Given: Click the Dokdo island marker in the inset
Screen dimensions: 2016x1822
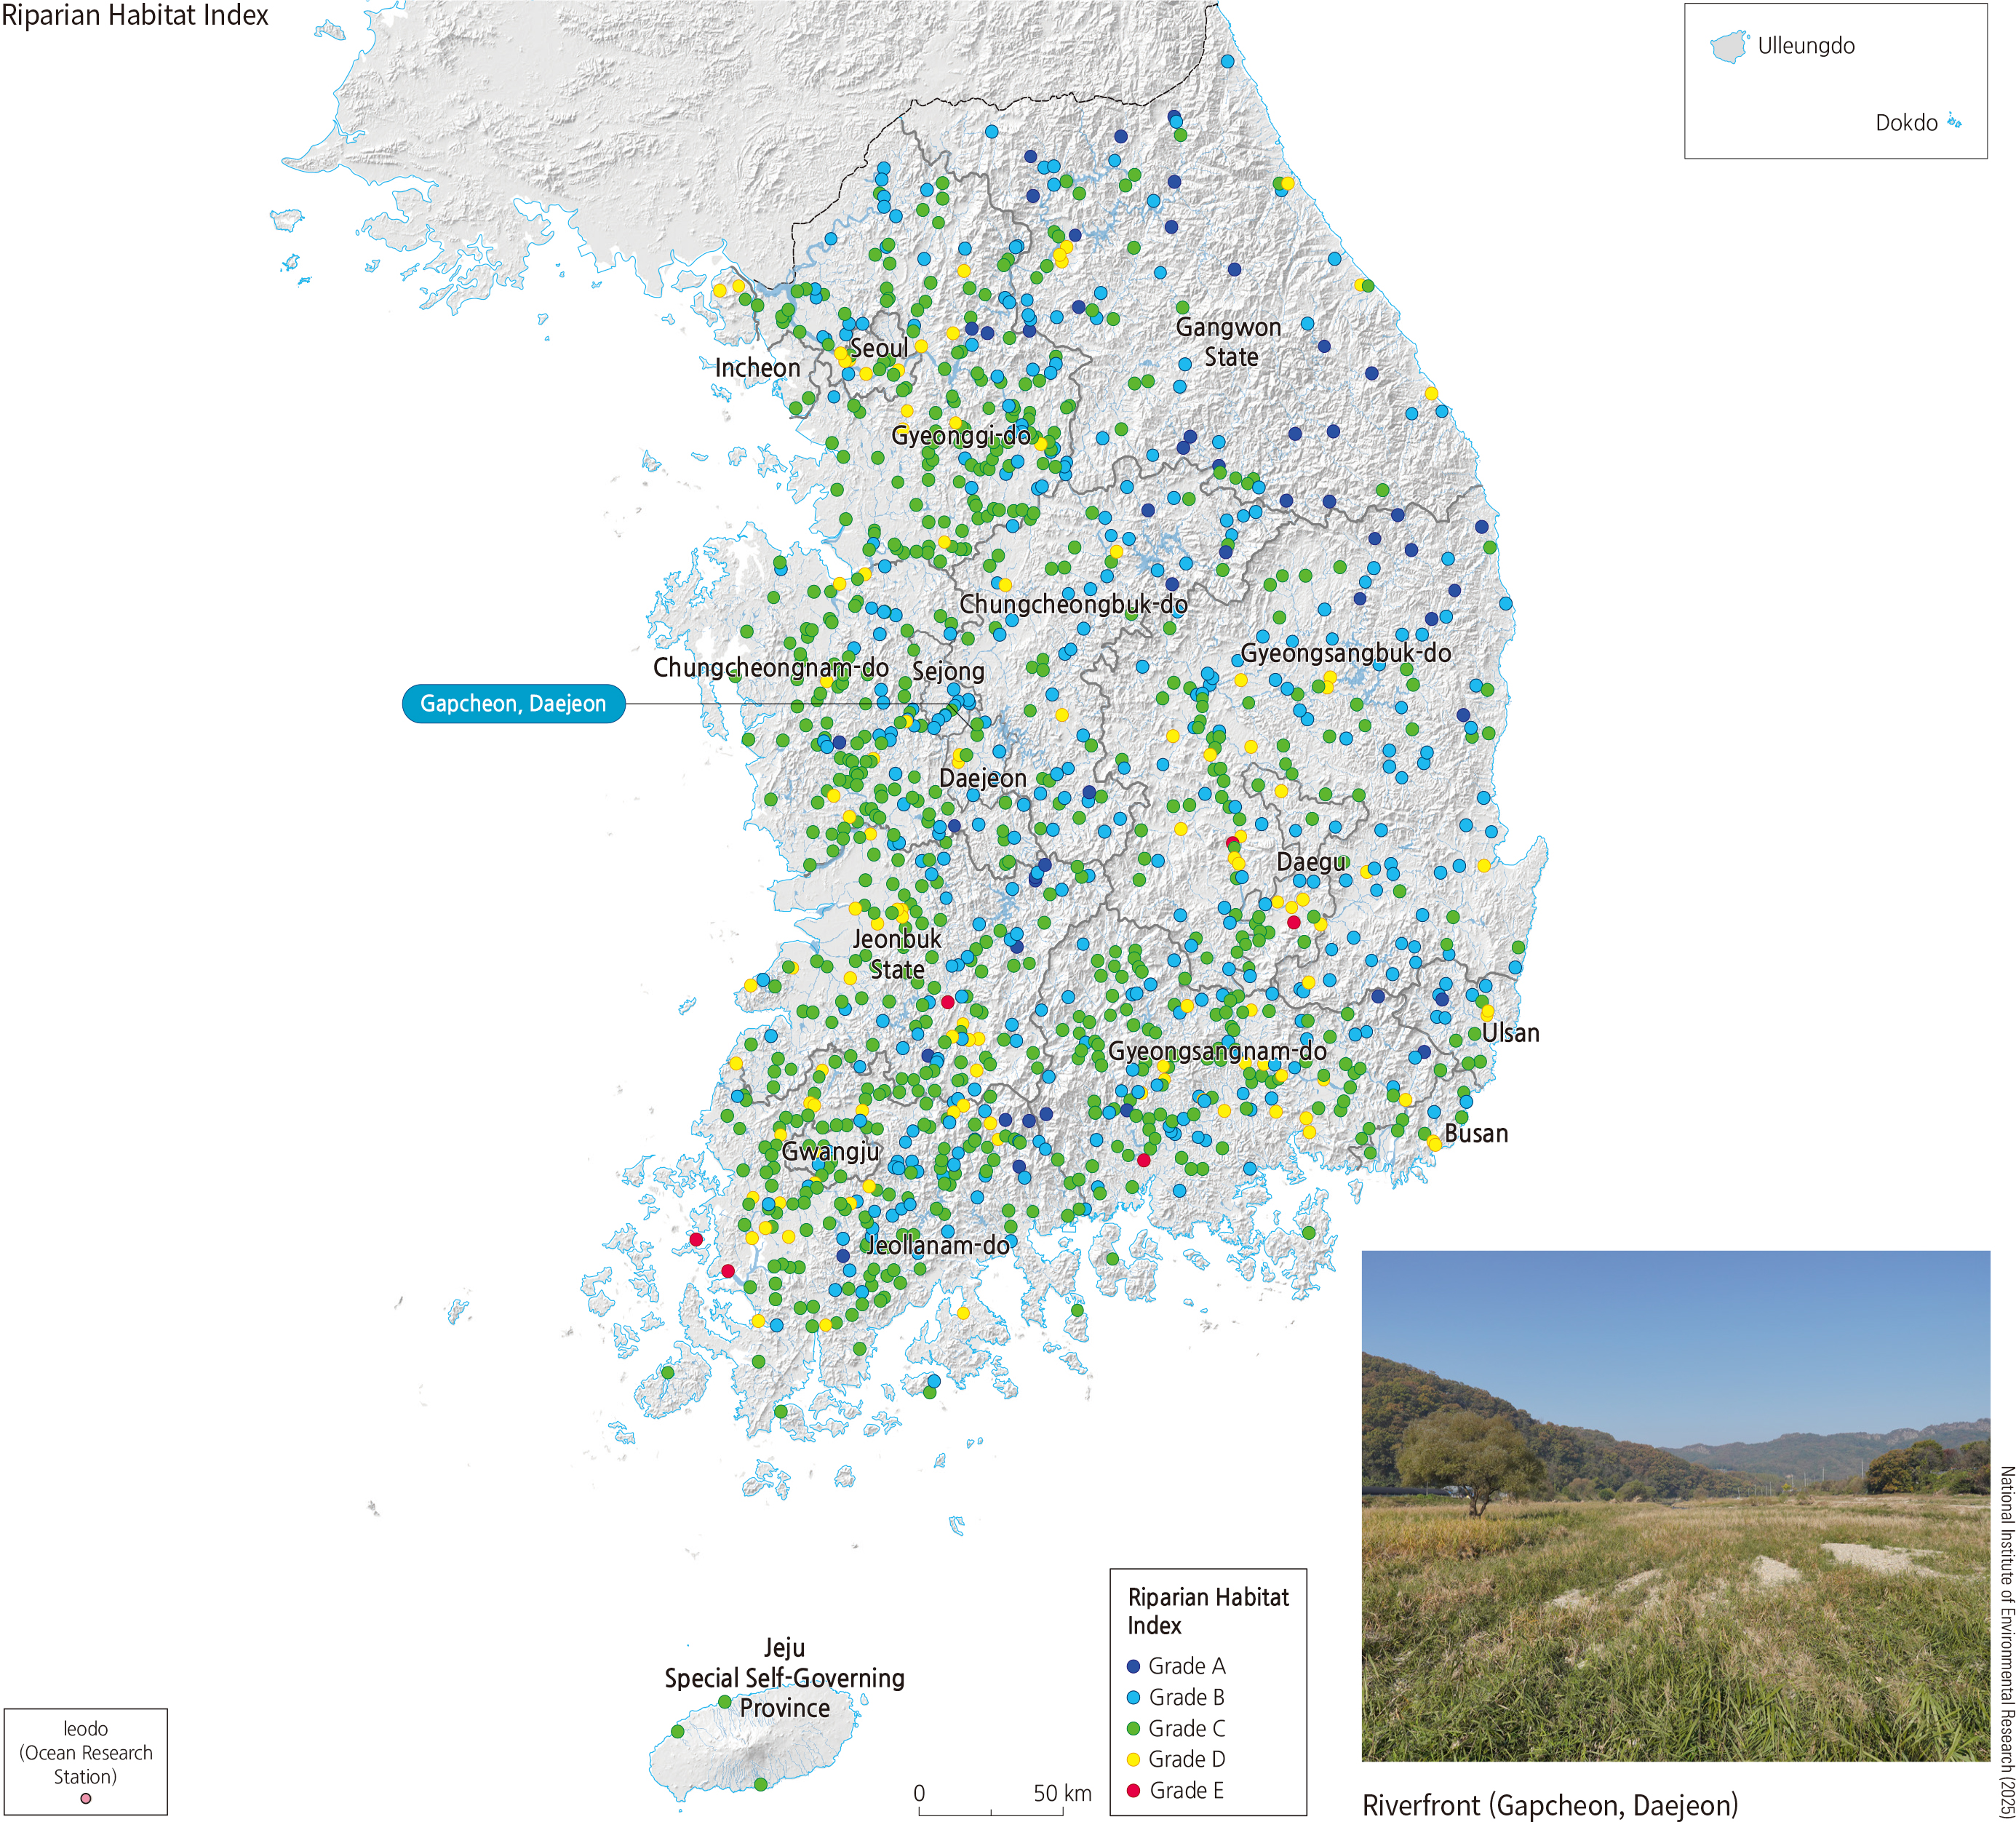Looking at the screenshot, I should [x=1954, y=122].
